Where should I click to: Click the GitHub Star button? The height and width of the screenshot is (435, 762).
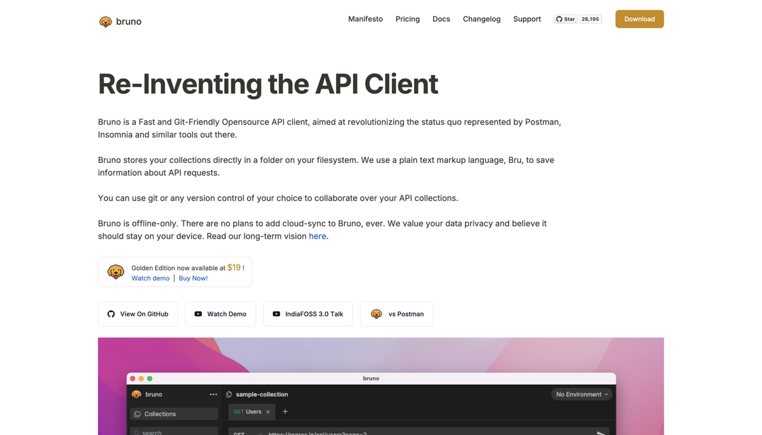click(565, 19)
